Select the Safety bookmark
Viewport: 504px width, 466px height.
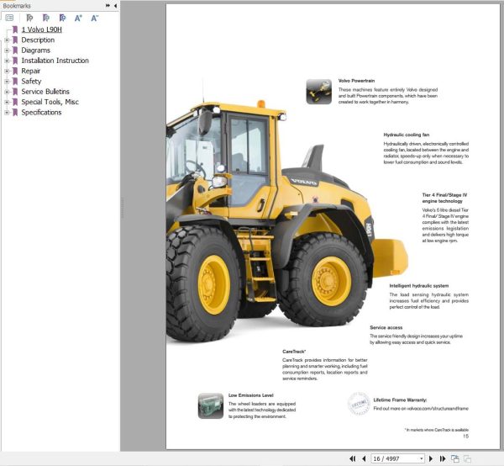[31, 81]
